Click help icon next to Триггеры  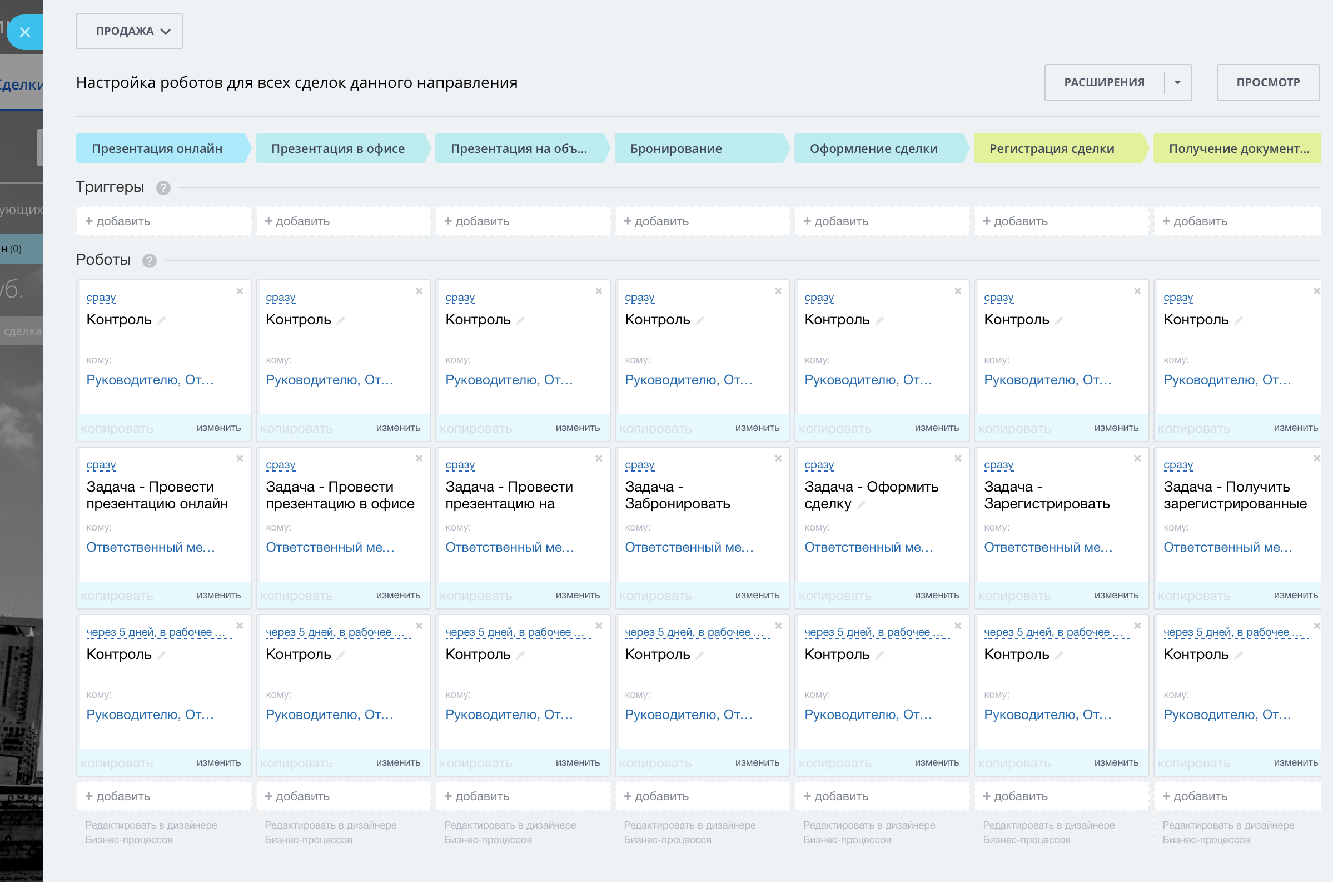coord(163,188)
